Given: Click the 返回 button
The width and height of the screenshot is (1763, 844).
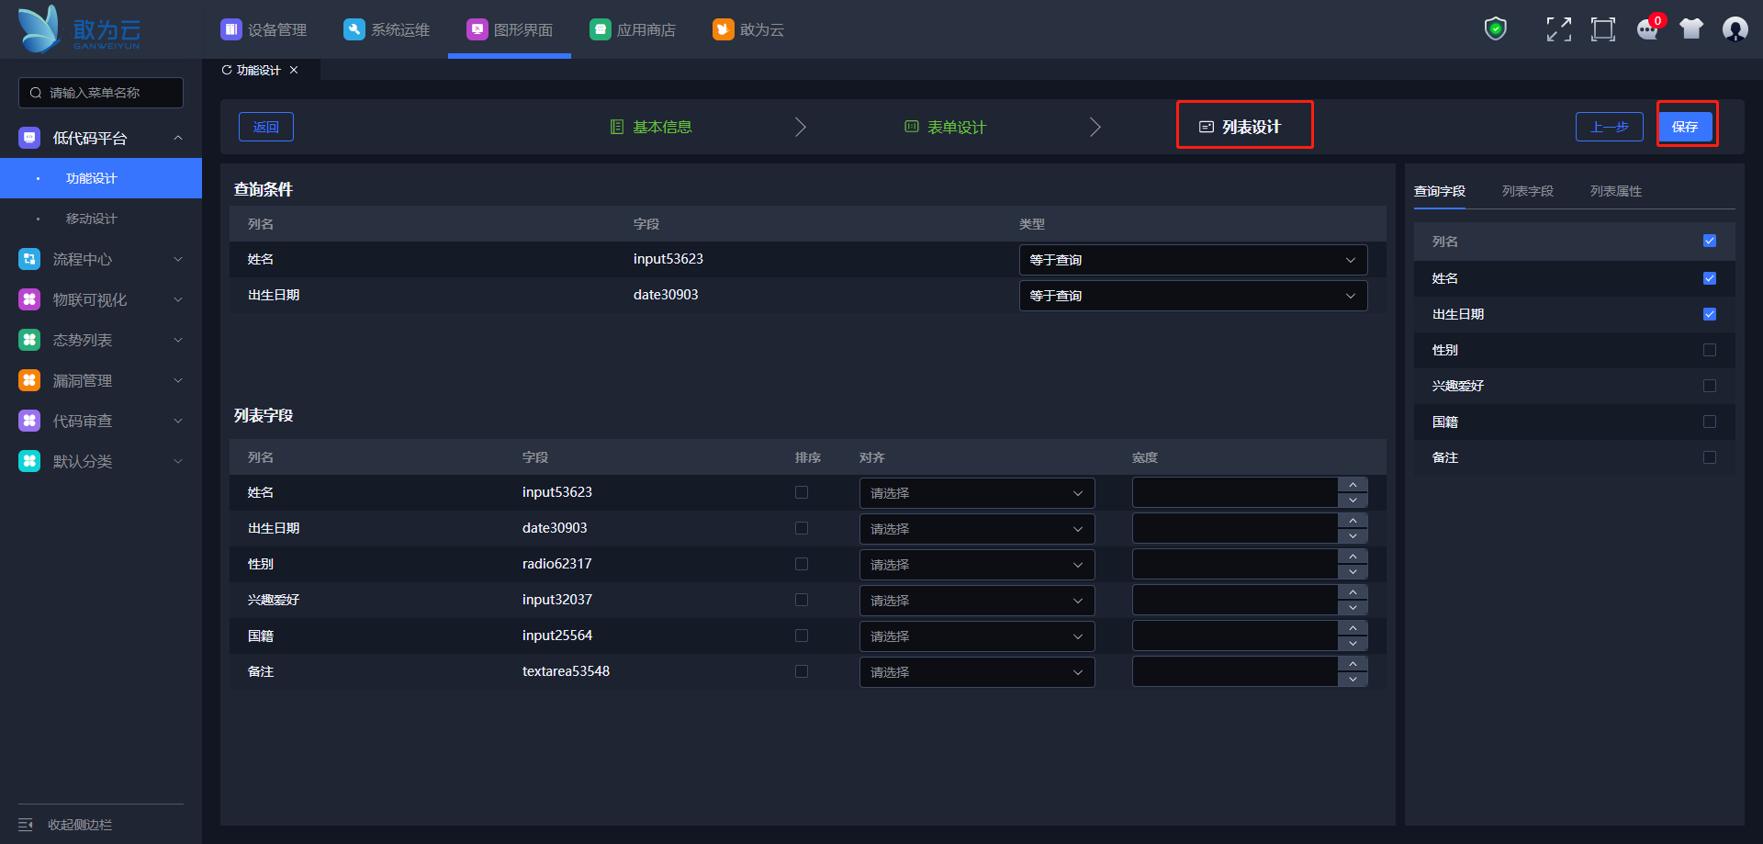Looking at the screenshot, I should point(266,127).
